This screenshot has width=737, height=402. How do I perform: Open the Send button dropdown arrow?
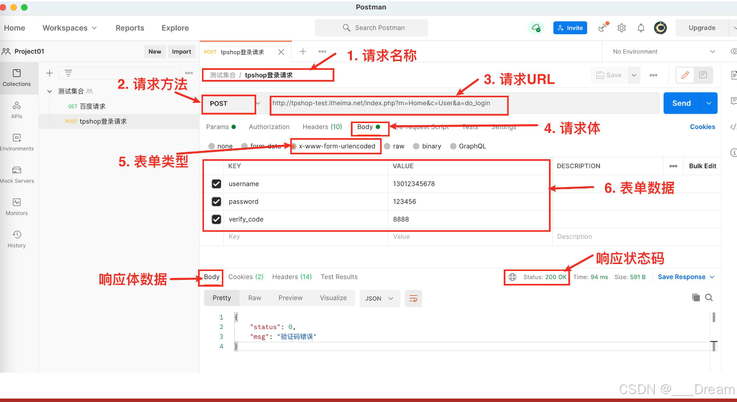(709, 103)
